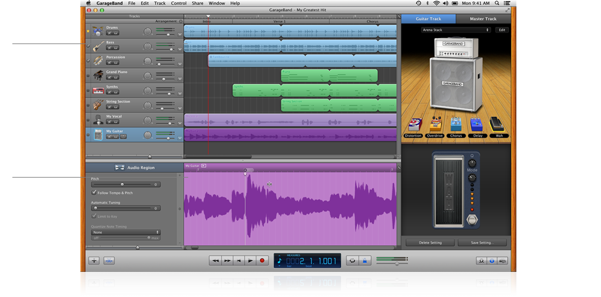Select the Verse 1 arrangement marker
Image resolution: width=601 pixels, height=297 pixels.
(280, 21)
